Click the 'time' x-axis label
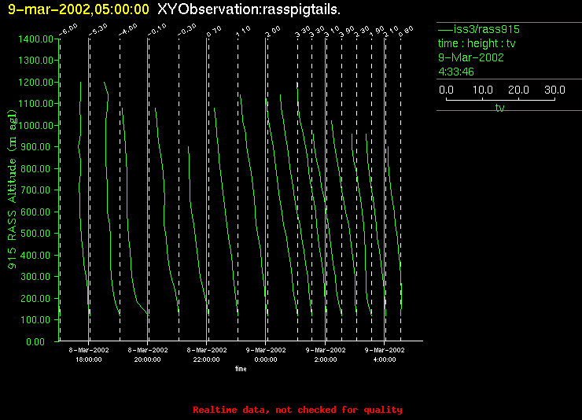 click(x=241, y=368)
